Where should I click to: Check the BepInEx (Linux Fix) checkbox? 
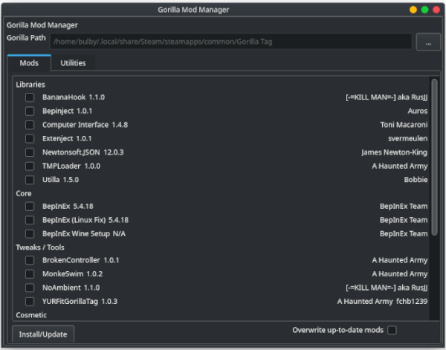coord(30,220)
